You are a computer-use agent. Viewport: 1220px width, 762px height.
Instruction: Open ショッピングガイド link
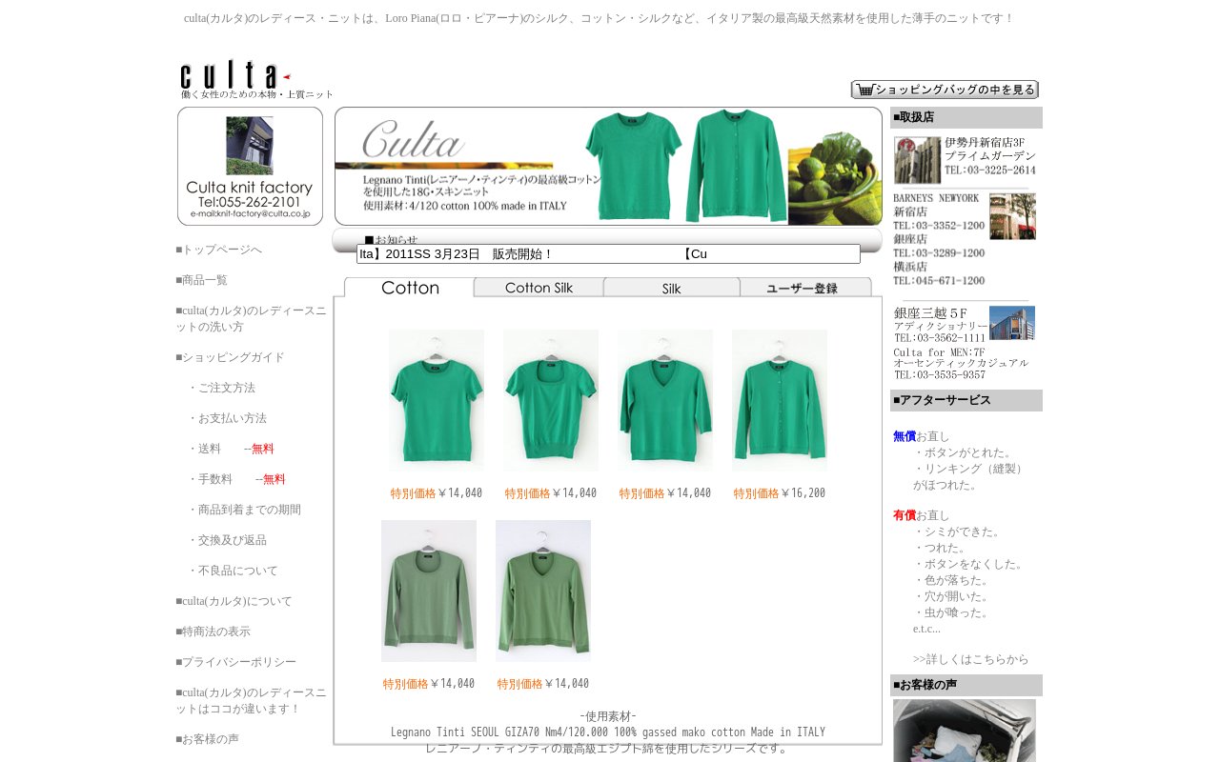pos(230,357)
